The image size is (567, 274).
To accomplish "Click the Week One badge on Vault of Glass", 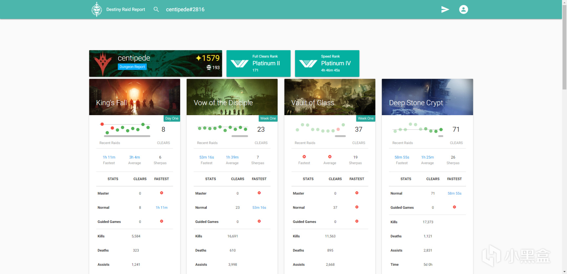I will point(366,118).
